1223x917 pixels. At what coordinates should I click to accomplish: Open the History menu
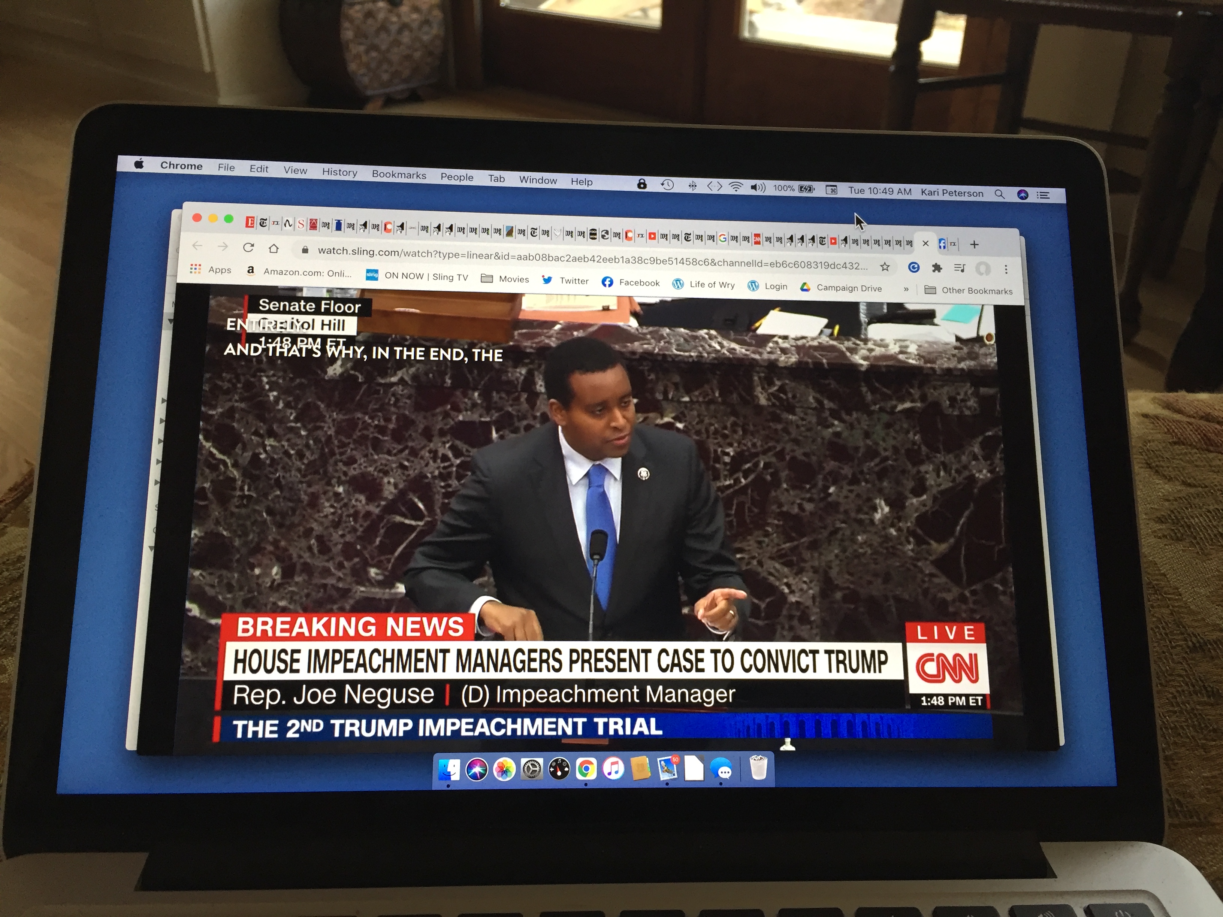pos(339,172)
